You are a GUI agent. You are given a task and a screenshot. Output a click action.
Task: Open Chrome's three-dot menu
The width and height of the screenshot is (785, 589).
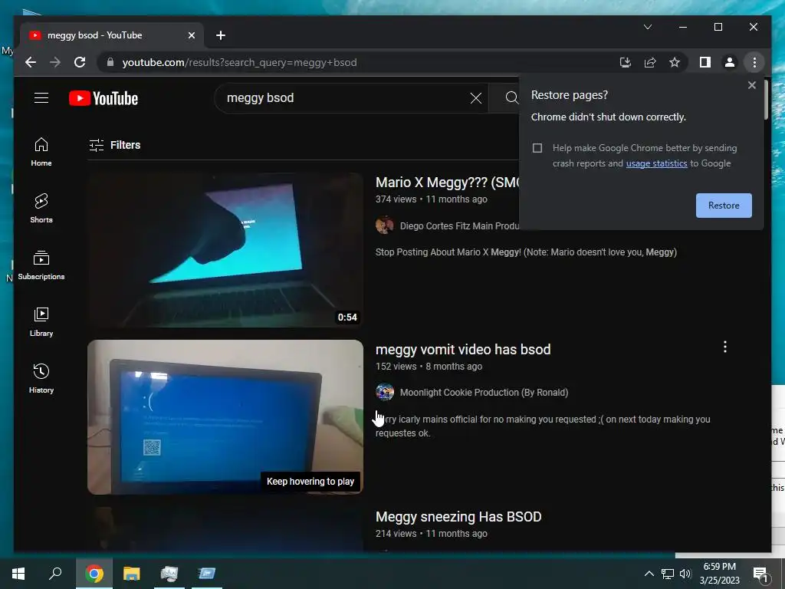[x=754, y=62]
